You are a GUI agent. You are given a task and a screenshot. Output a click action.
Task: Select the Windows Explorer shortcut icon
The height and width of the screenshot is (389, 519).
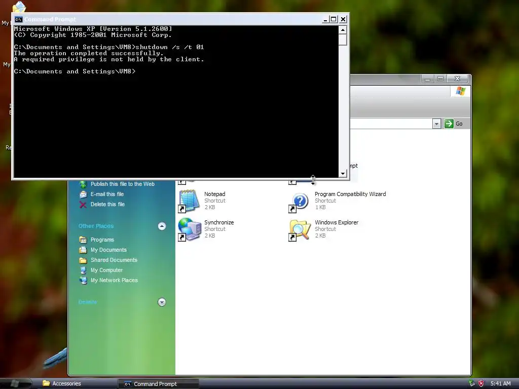(300, 229)
